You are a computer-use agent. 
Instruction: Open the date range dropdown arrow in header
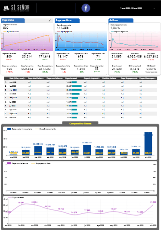click(154, 8)
